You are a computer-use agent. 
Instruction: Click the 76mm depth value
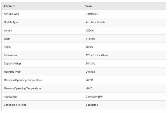click(90, 47)
